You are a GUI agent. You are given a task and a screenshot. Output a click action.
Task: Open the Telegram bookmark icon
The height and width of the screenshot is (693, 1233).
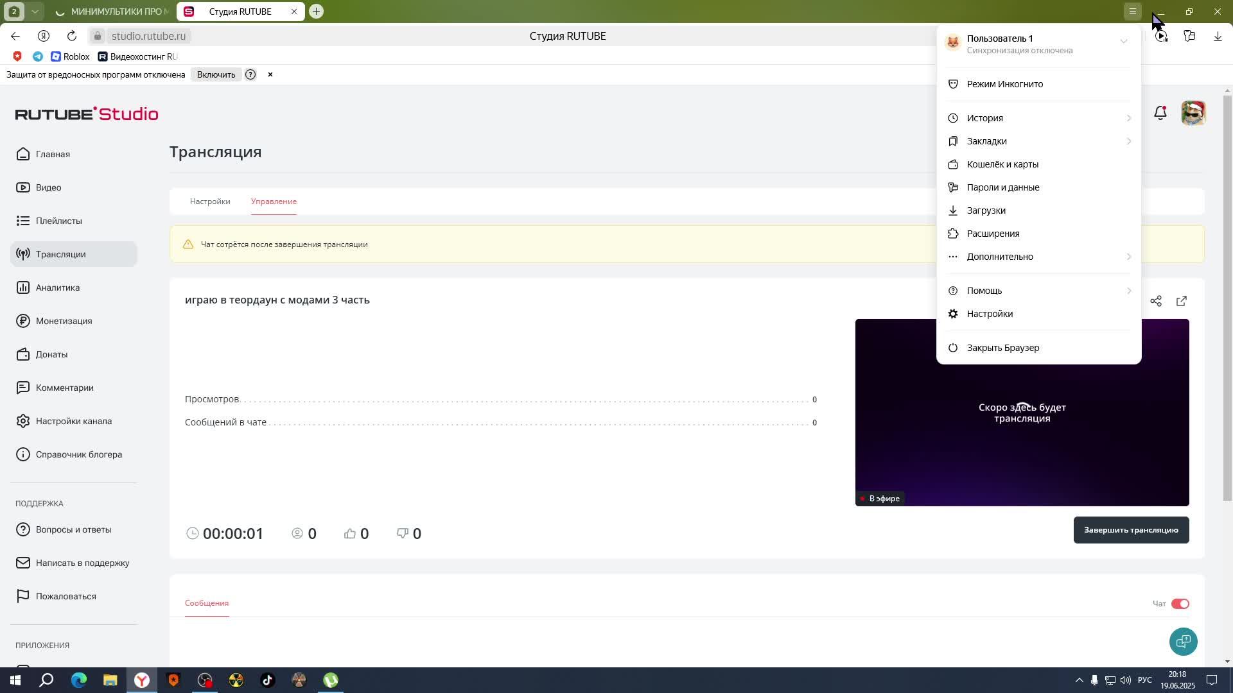[38, 56]
